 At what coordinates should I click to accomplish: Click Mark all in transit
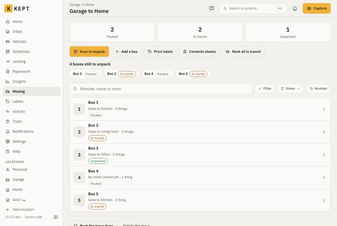[x=243, y=52]
